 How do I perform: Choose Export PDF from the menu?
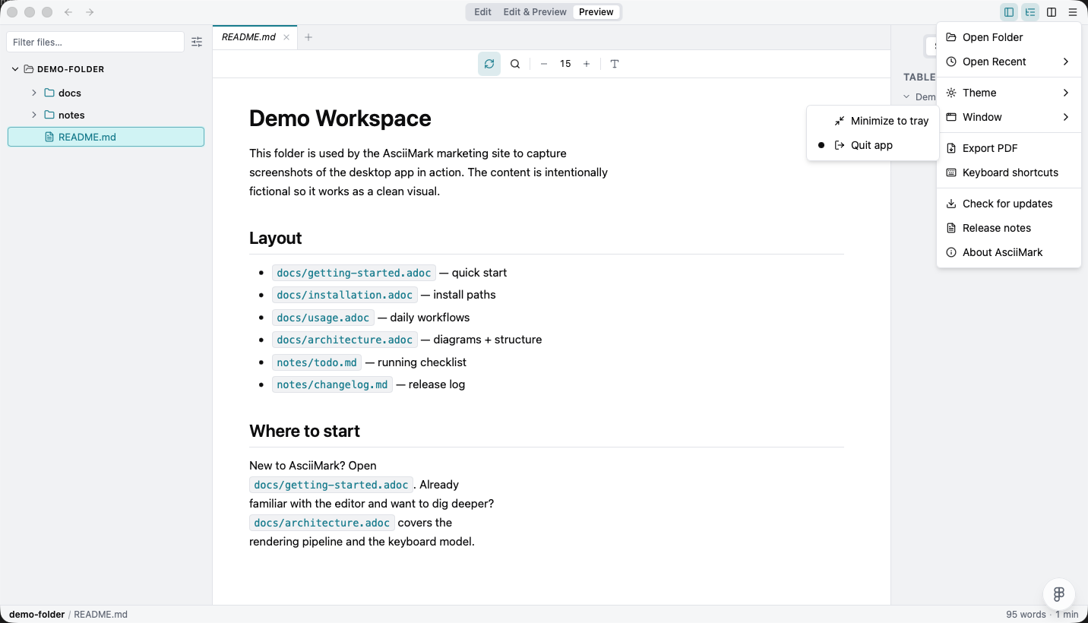1009,148
